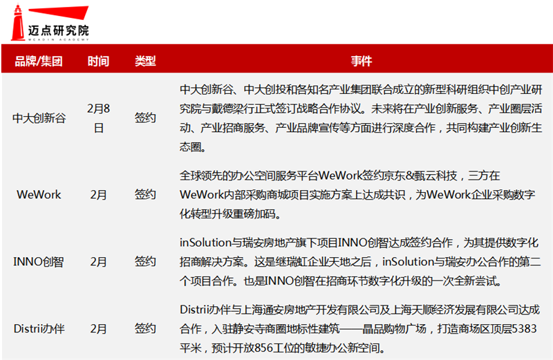Click the 2月 date in INNO创智 row
The image size is (553, 360).
pyautogui.click(x=98, y=262)
